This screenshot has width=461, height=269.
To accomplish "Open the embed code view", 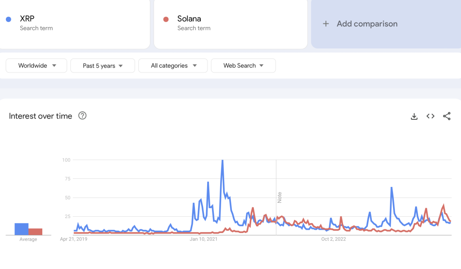I will (x=430, y=116).
